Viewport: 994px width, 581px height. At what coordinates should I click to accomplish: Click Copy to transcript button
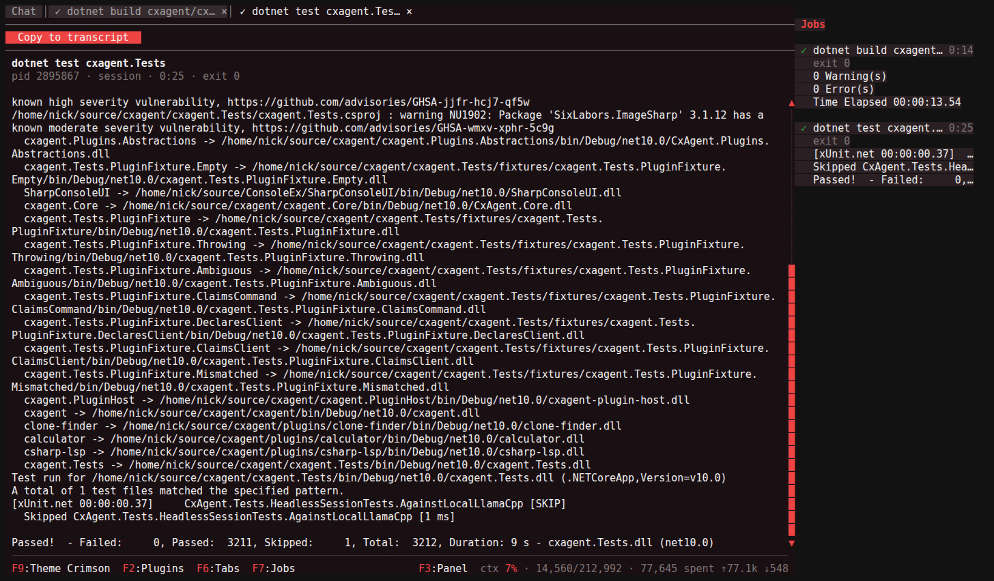tap(73, 38)
